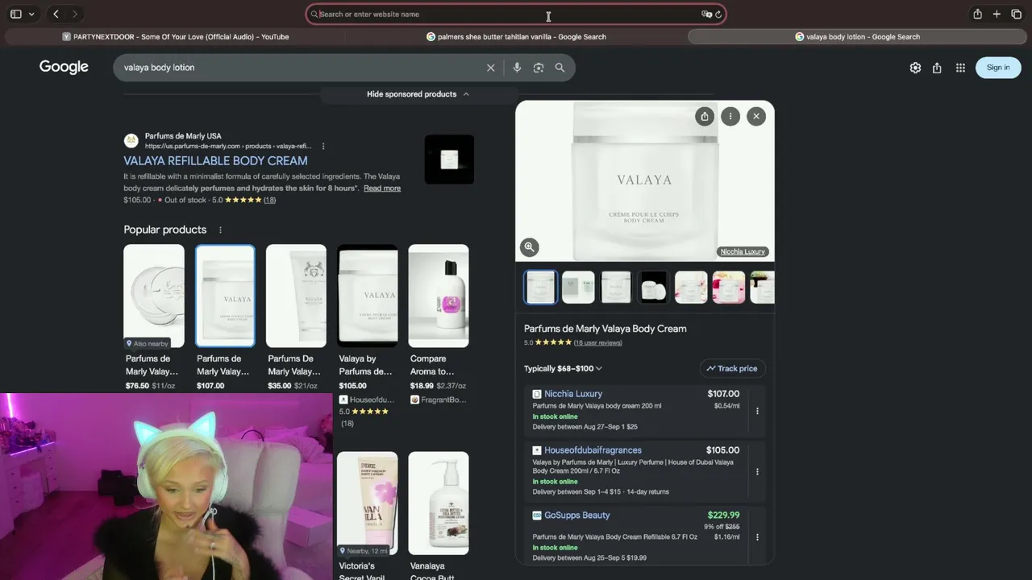
Task: Reload the page from the address bar
Action: [x=718, y=14]
